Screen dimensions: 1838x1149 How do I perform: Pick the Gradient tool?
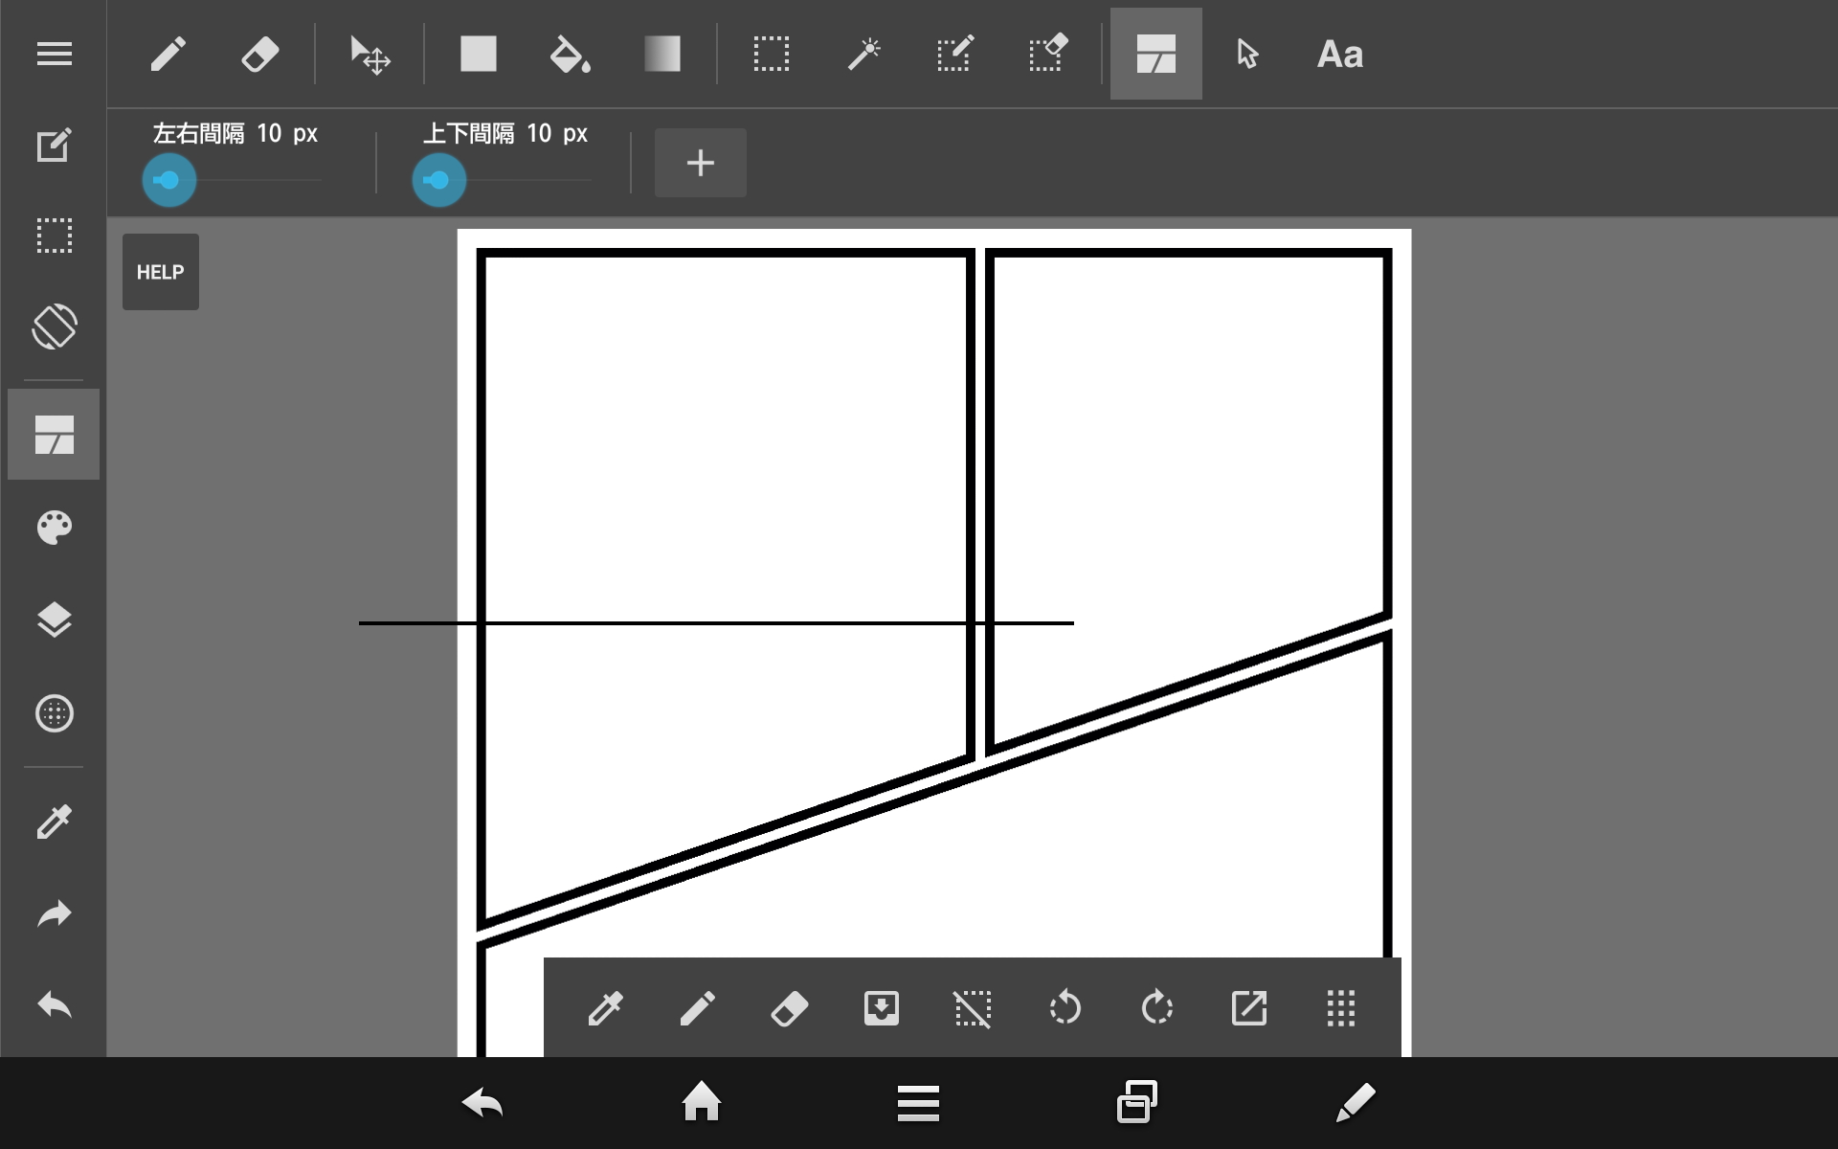pos(662,55)
